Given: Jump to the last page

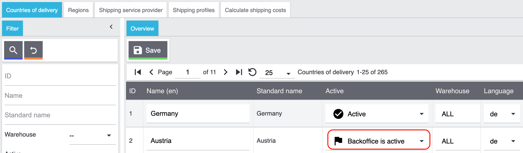Looking at the screenshot, I should (239, 72).
